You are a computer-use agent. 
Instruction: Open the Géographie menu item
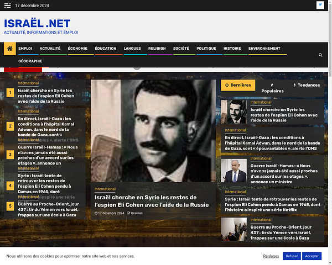[30, 61]
